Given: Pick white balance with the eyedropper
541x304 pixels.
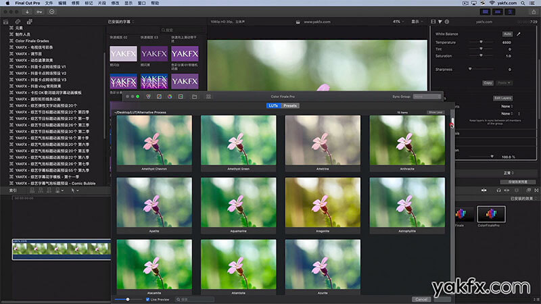Looking at the screenshot, I should (x=518, y=34).
